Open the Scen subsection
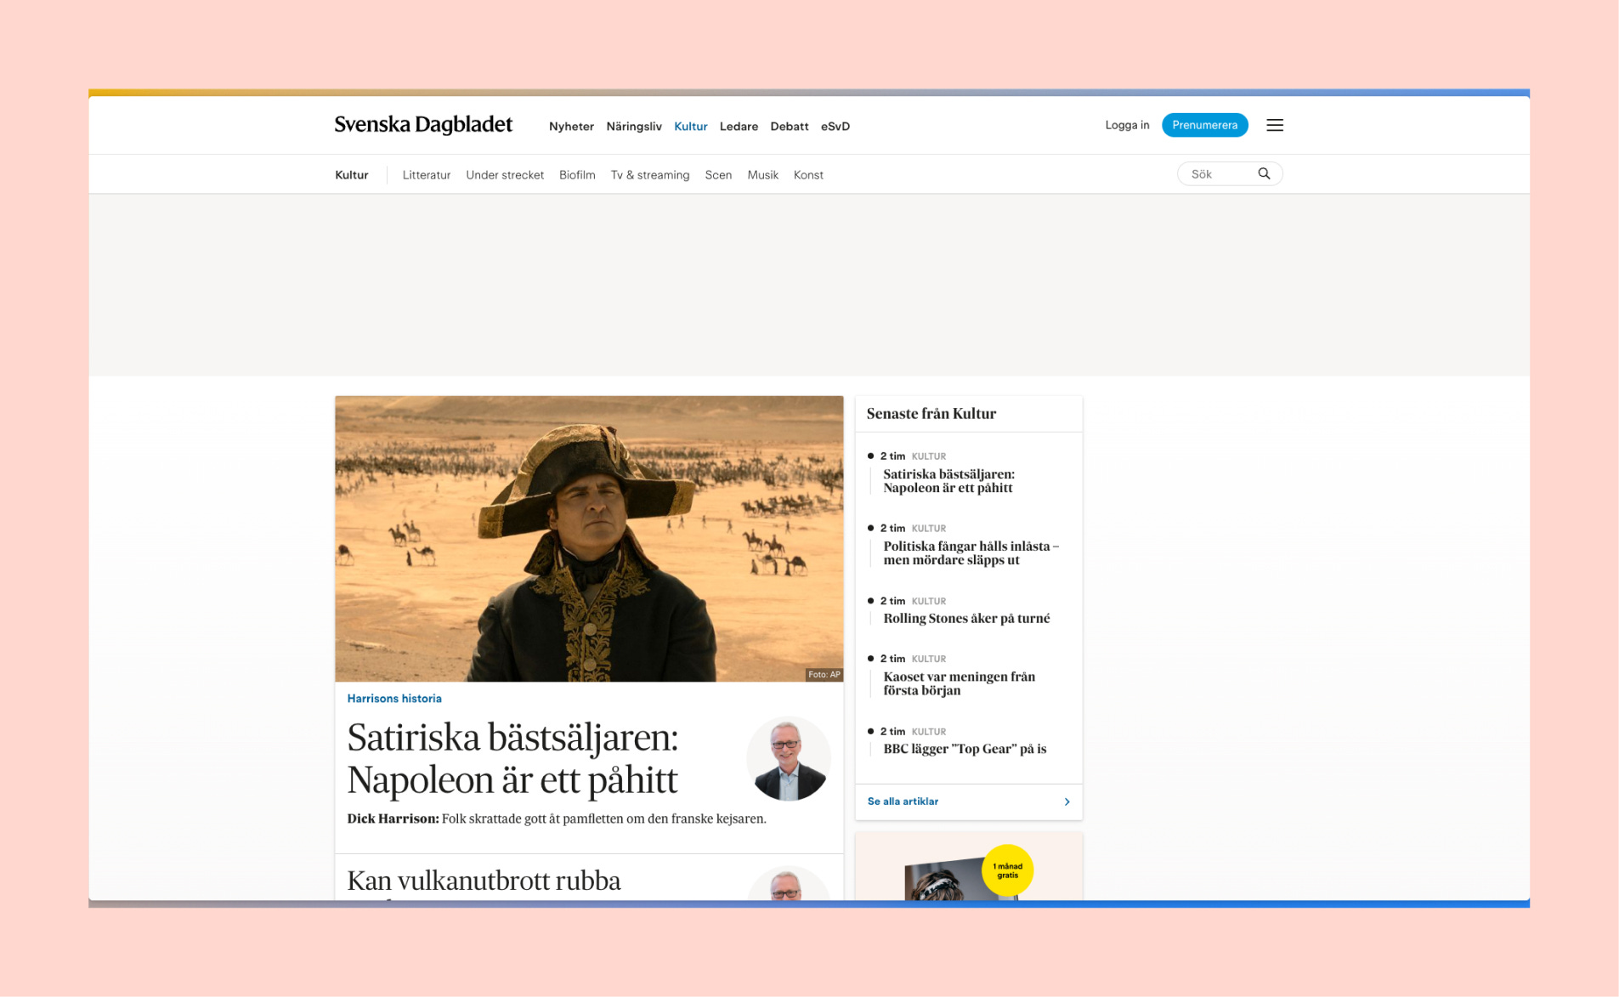This screenshot has height=997, width=1619. click(x=717, y=174)
